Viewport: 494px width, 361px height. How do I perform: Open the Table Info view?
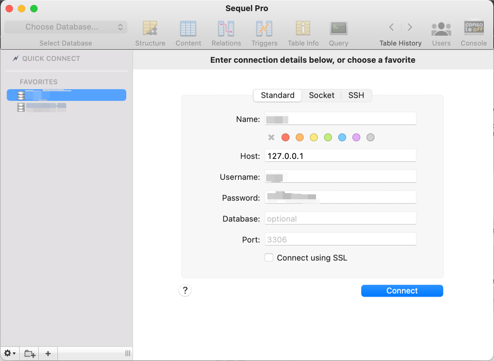[x=303, y=34]
